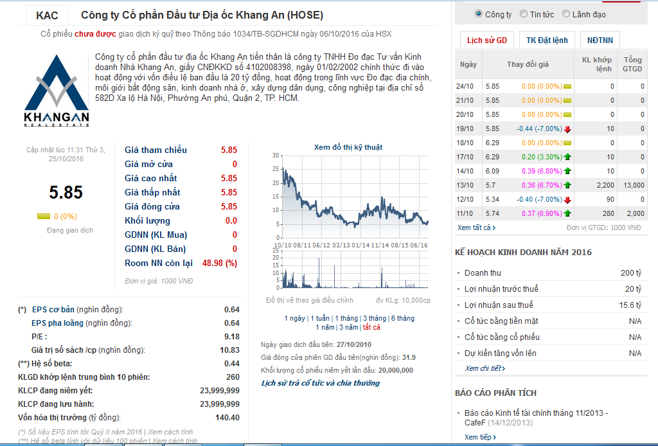Image resolution: width=658 pixels, height=446 pixels.
Task: Open the KAC ticker tab
Action: coord(47,15)
